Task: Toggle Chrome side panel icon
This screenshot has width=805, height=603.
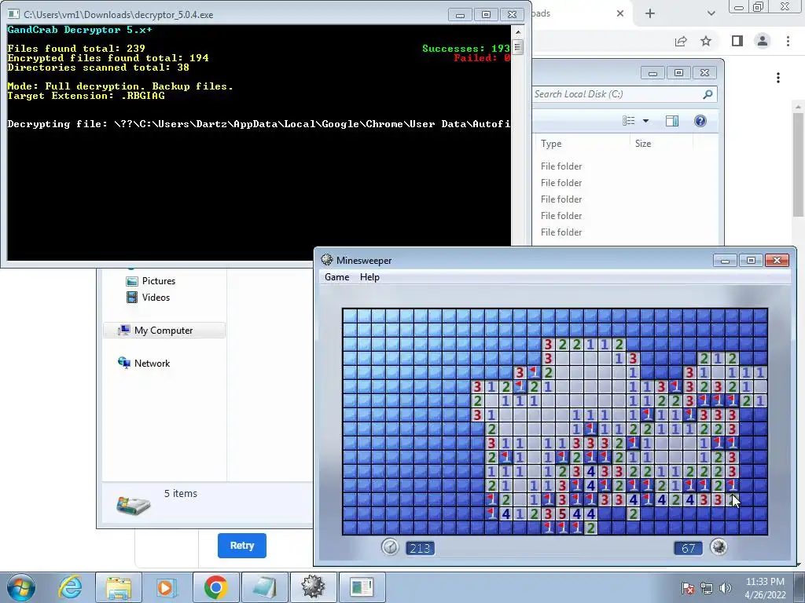Action: point(737,41)
